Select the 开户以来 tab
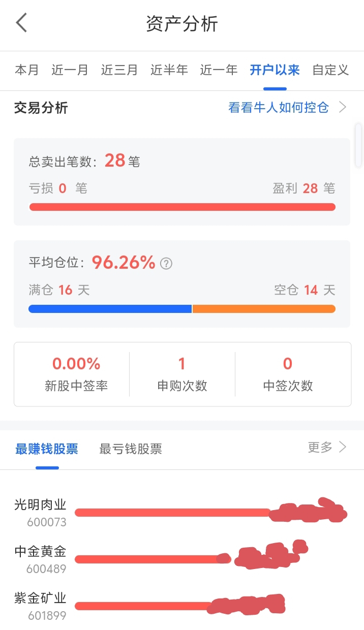 pyautogui.click(x=275, y=70)
